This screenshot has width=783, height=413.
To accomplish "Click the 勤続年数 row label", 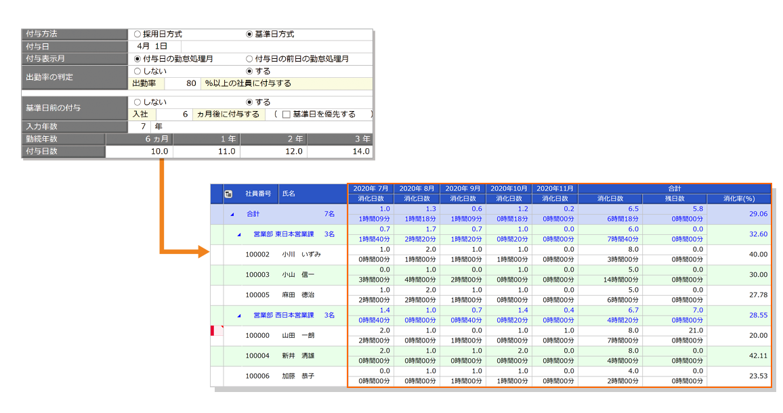I will pos(64,139).
